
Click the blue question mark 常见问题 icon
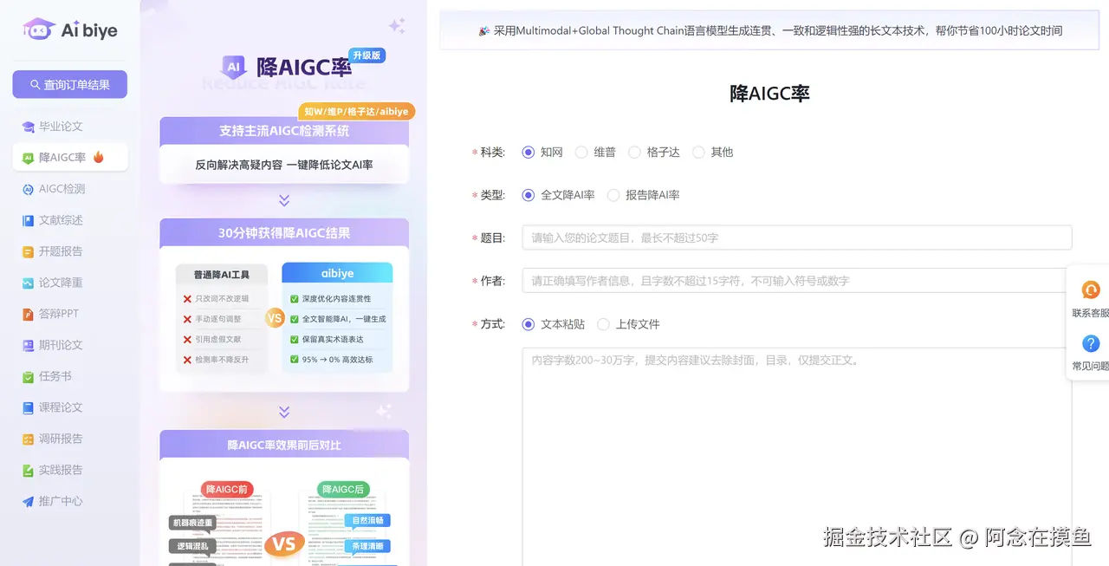coord(1092,343)
